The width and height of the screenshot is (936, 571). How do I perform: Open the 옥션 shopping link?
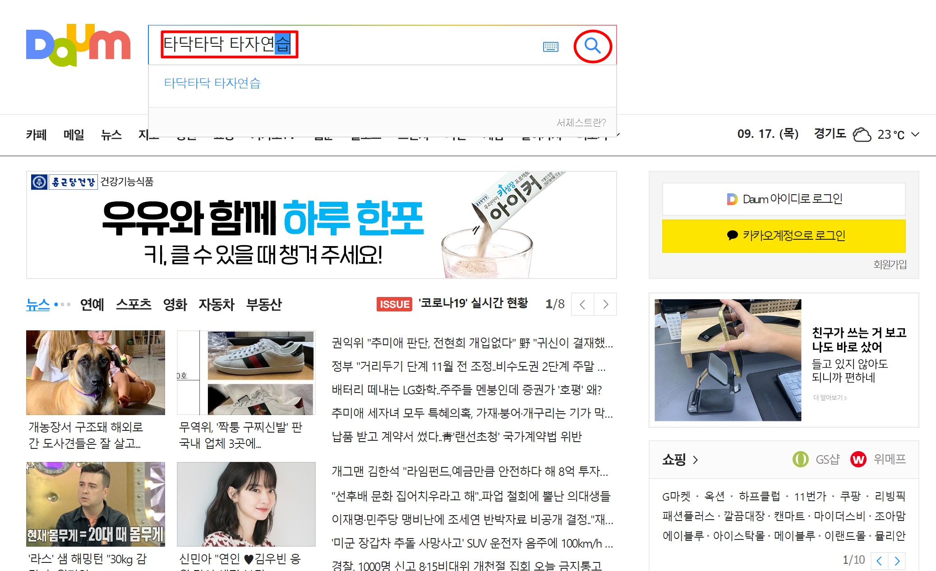(715, 497)
